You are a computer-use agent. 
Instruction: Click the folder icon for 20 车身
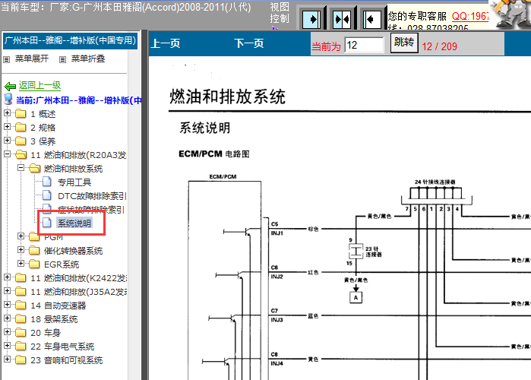pos(21,332)
